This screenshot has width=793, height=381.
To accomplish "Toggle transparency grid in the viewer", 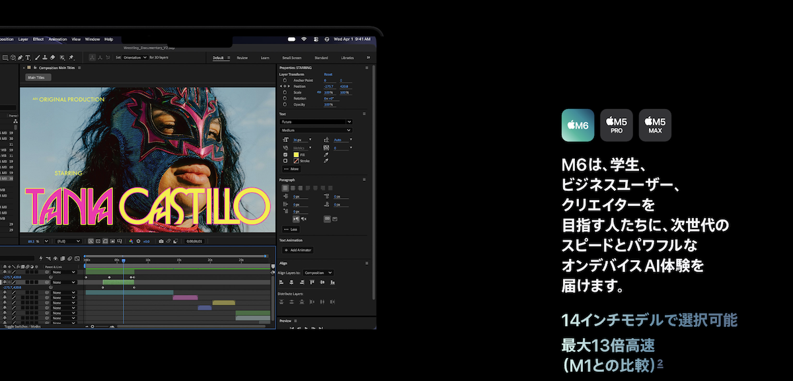I will 98,242.
